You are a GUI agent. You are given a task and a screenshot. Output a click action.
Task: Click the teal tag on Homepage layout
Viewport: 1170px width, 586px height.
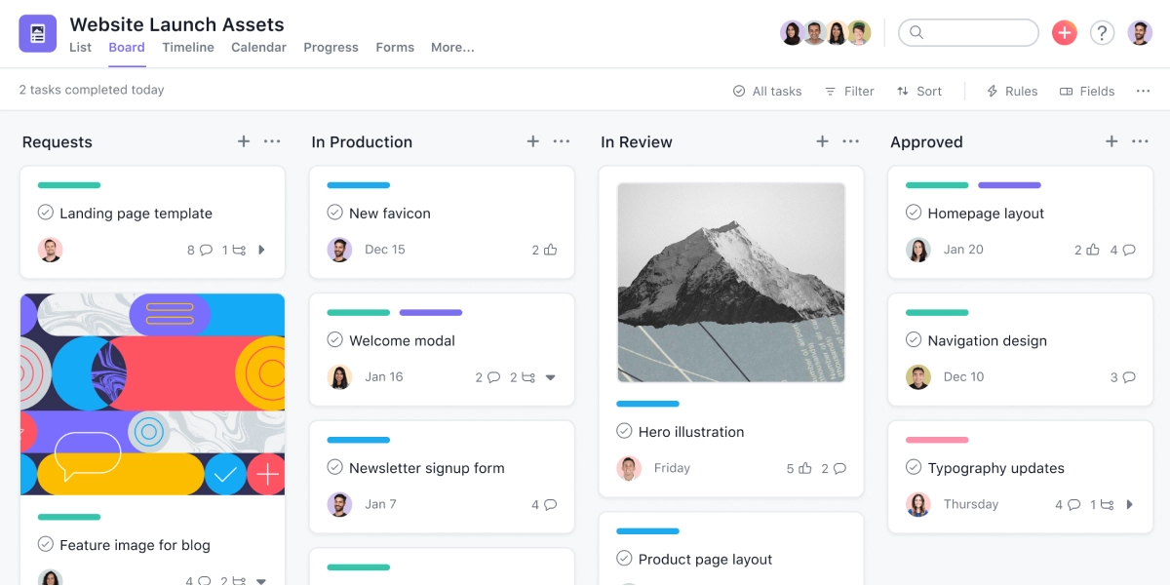pyautogui.click(x=935, y=184)
